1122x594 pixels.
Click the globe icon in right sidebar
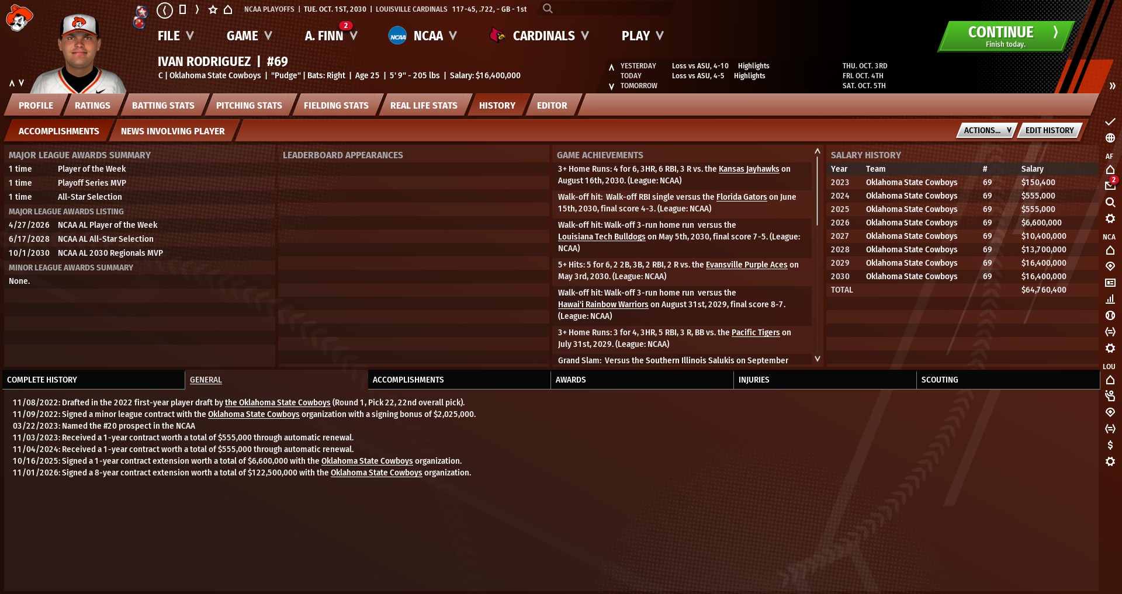click(1110, 138)
